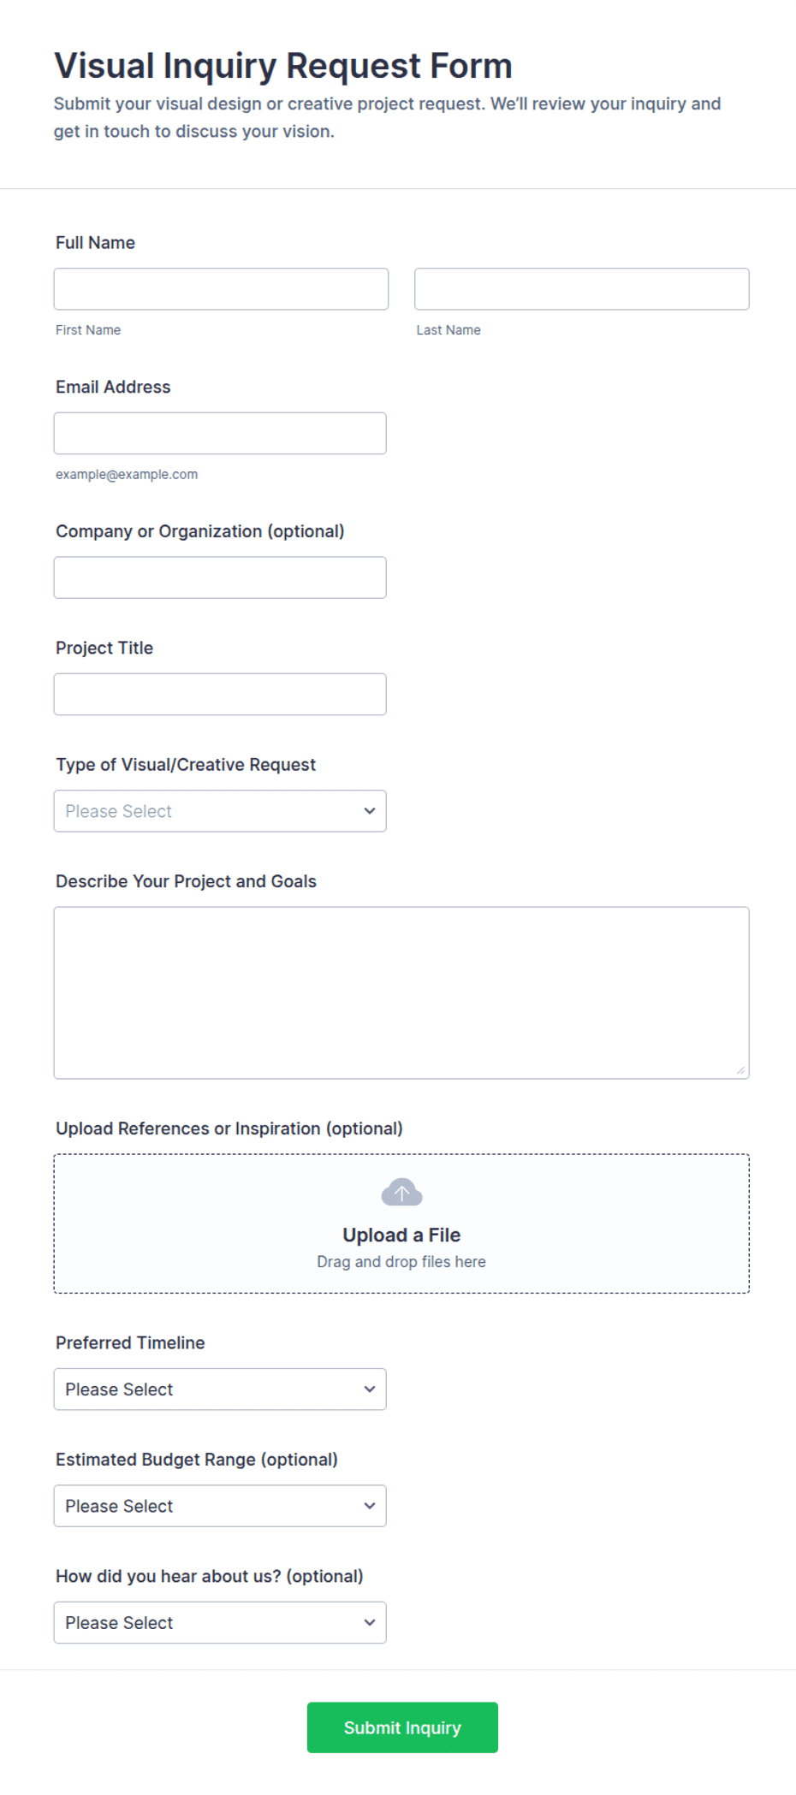Expand the How did you hear about us dropdown

[x=220, y=1622]
